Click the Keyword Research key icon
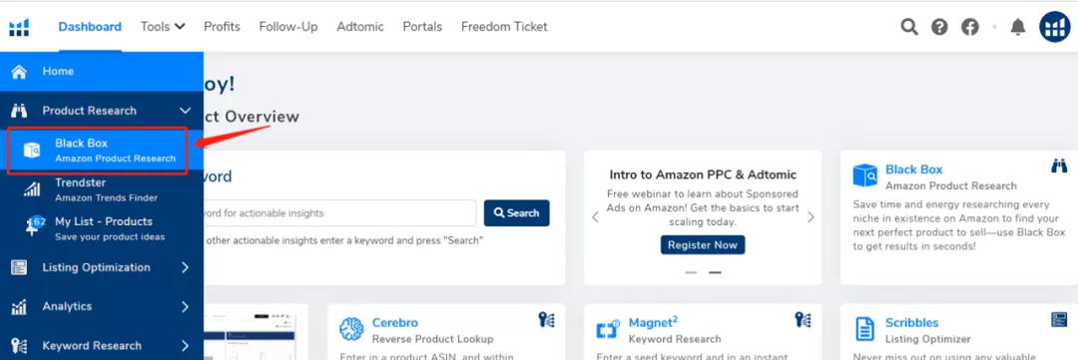Image resolution: width=1078 pixels, height=360 pixels. point(19,346)
